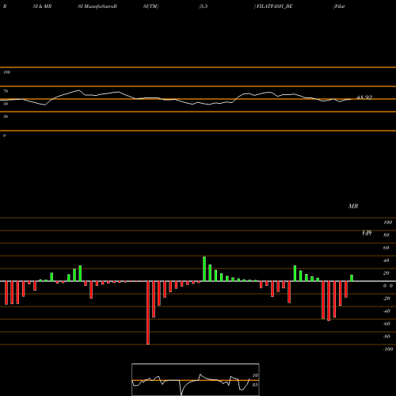Click the '-100' label on MR axis
This screenshot has width=396, height=396.
pyautogui.click(x=388, y=349)
